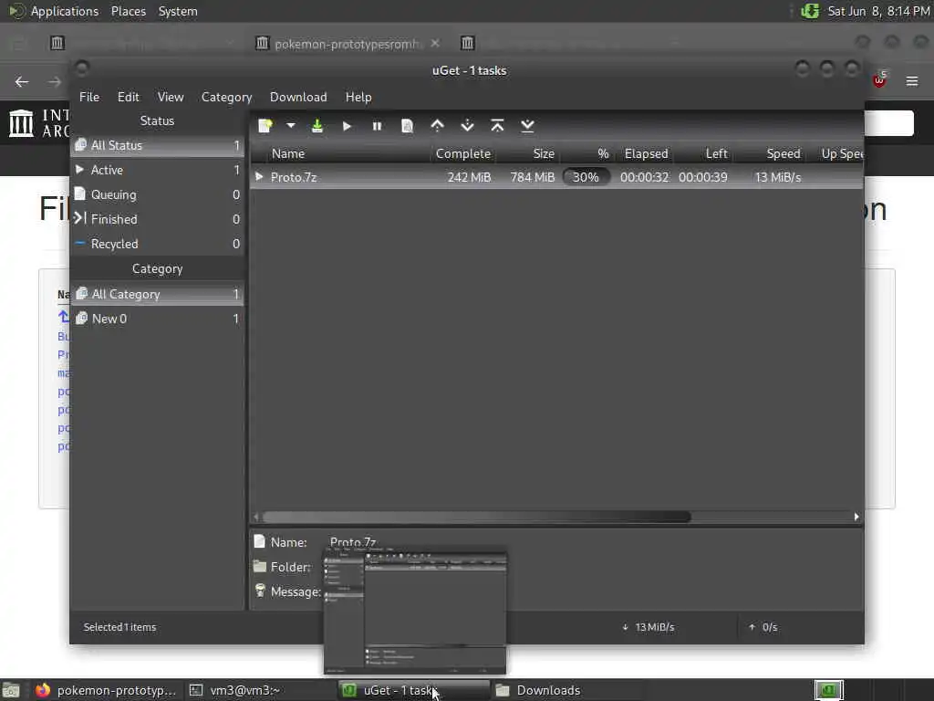Click the uBlock extension icon in Firefox

coord(880,79)
